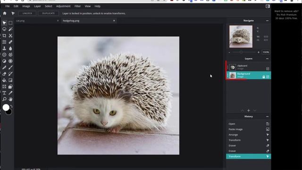Select the Eraser tool
The height and width of the screenshot is (170, 302).
4,74
